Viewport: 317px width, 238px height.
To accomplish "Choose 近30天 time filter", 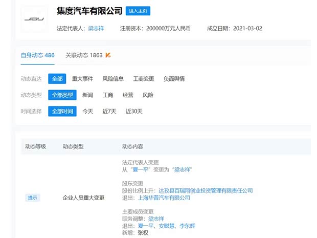I will click(x=134, y=111).
